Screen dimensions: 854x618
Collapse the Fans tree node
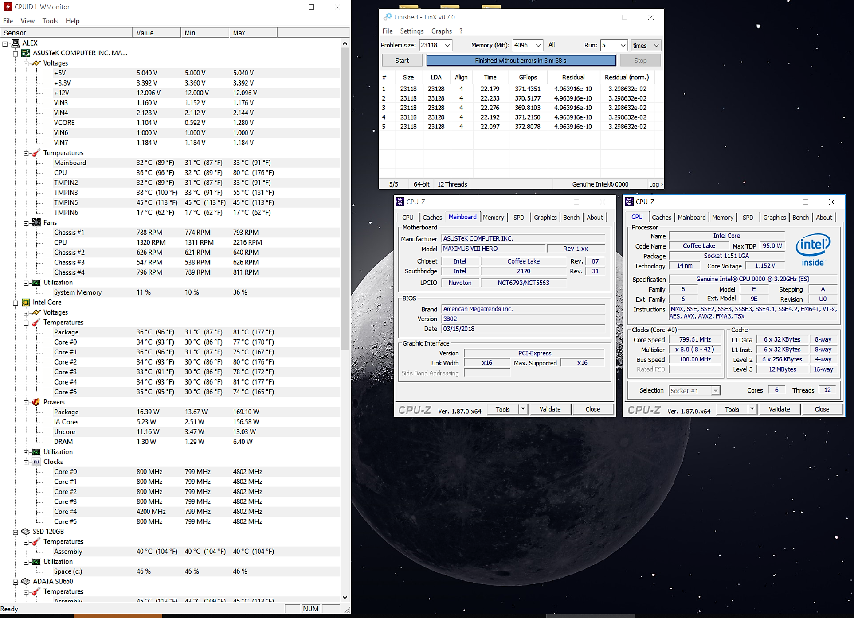[x=26, y=223]
